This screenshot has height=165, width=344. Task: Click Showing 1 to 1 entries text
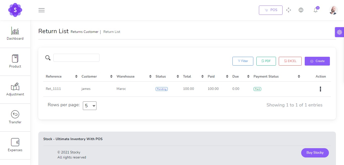click(294, 105)
